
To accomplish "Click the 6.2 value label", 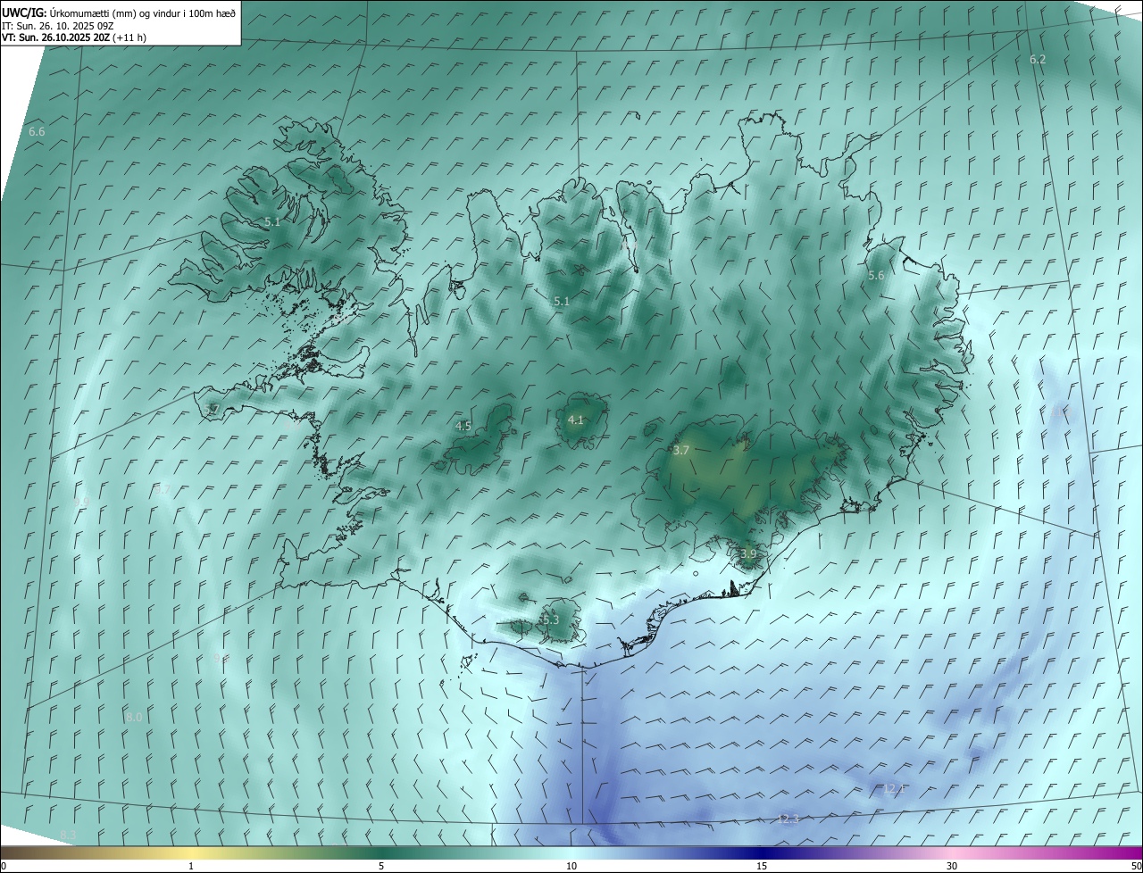I will [1037, 60].
